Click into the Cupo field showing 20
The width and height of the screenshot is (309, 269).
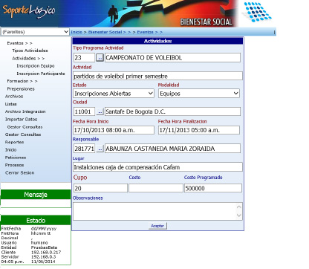[100, 188]
